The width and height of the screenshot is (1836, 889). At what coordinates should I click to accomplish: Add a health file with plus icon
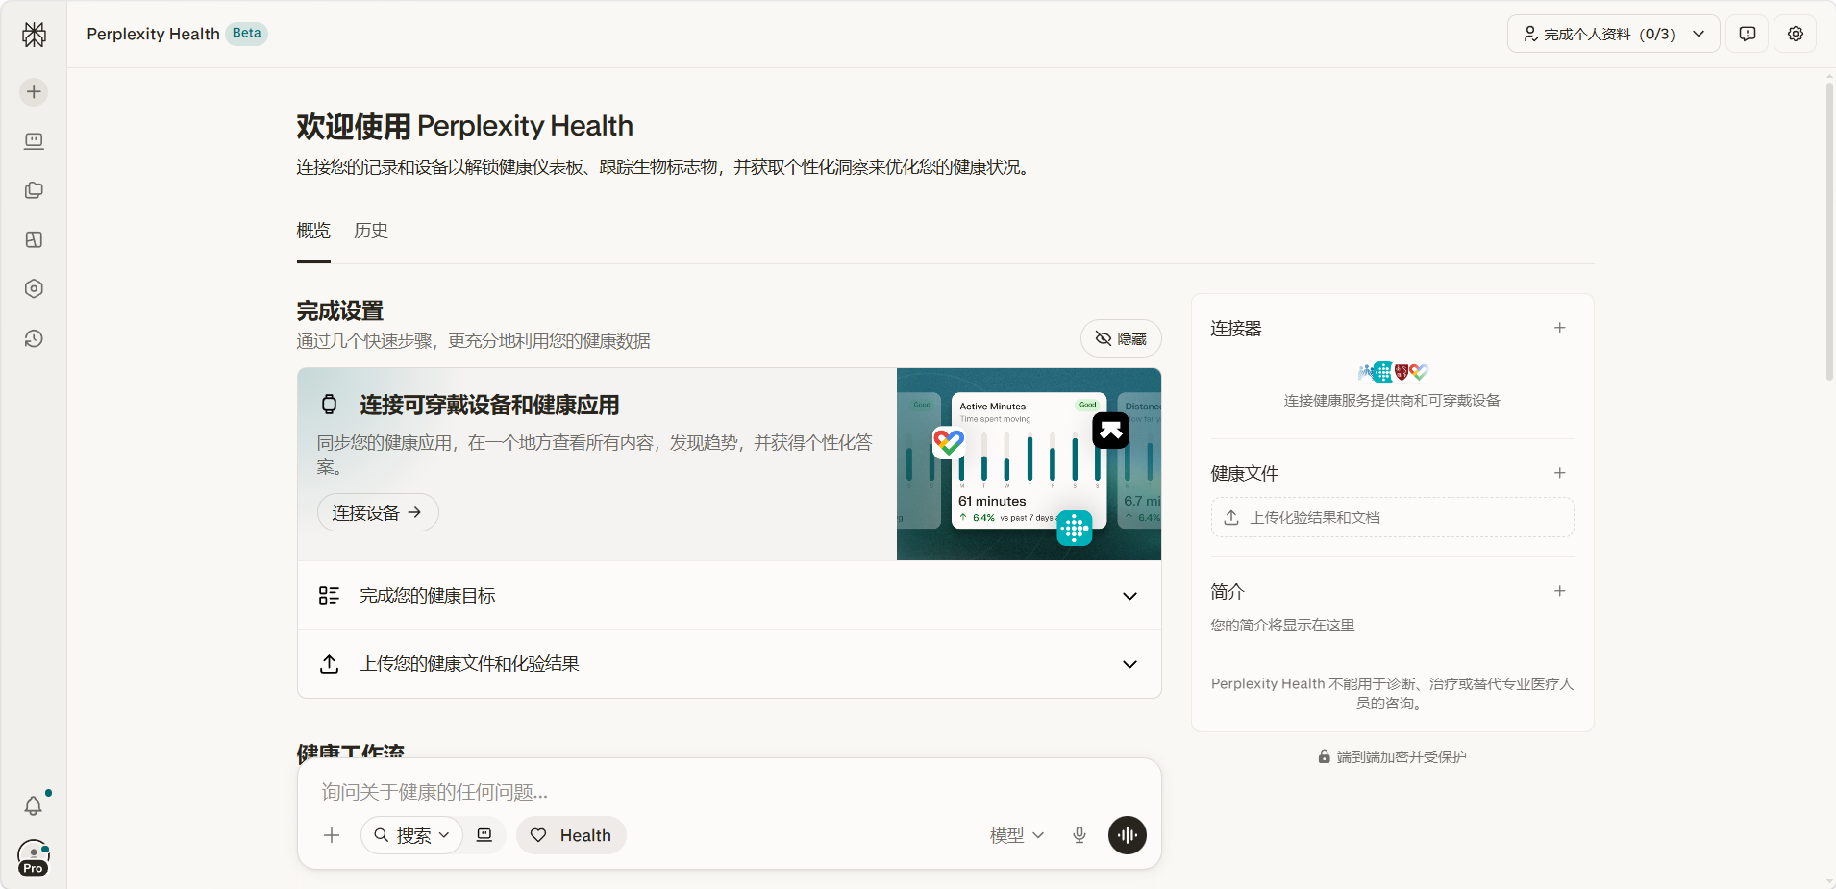[1560, 473]
